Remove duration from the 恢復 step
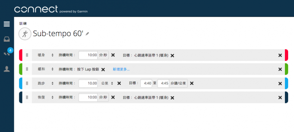 point(113,97)
